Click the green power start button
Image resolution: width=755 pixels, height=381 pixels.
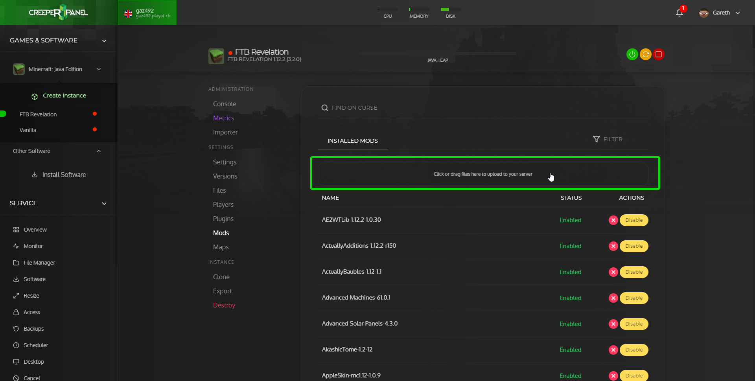pos(632,54)
